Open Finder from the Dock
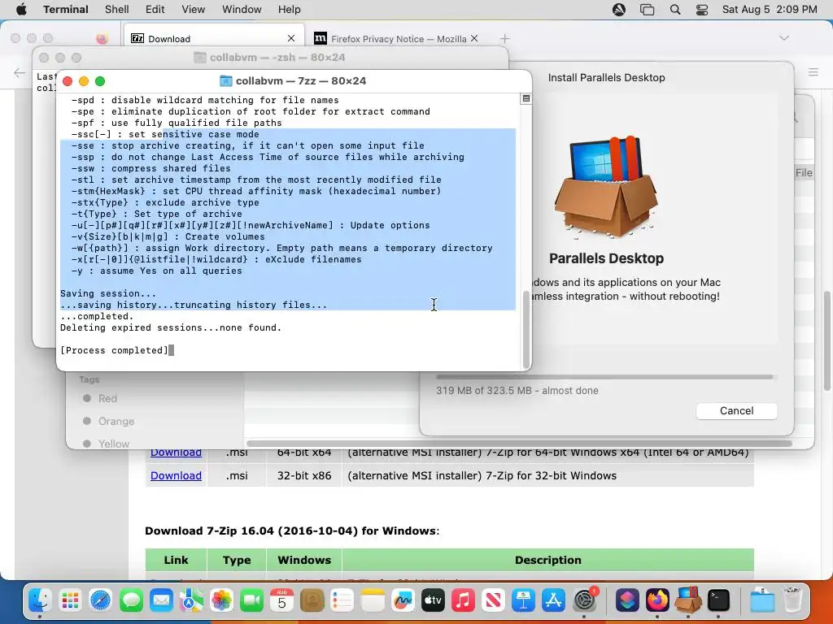833x624 pixels. [41, 600]
